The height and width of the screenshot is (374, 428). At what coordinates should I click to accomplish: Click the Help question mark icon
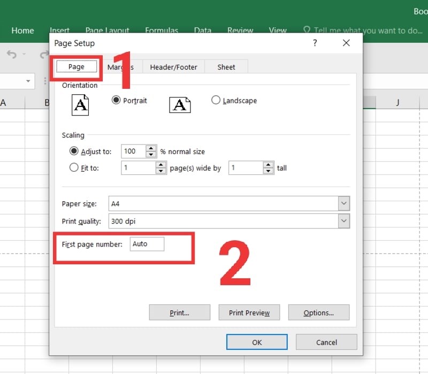(x=315, y=43)
